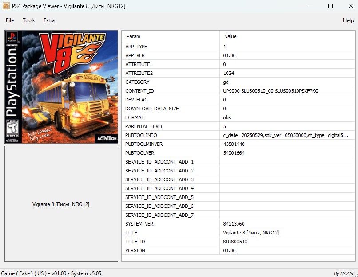358x277 pixels.
Task: Maximize the PS4 Package Viewer window
Action: [330, 6]
